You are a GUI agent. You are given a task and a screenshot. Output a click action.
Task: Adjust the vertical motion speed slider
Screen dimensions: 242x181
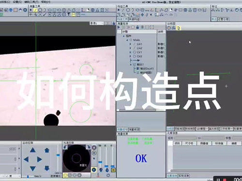pyautogui.click(x=58, y=155)
